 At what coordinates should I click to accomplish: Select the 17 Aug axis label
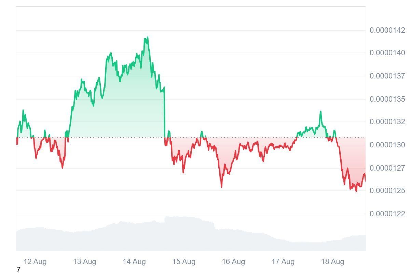coord(283,262)
